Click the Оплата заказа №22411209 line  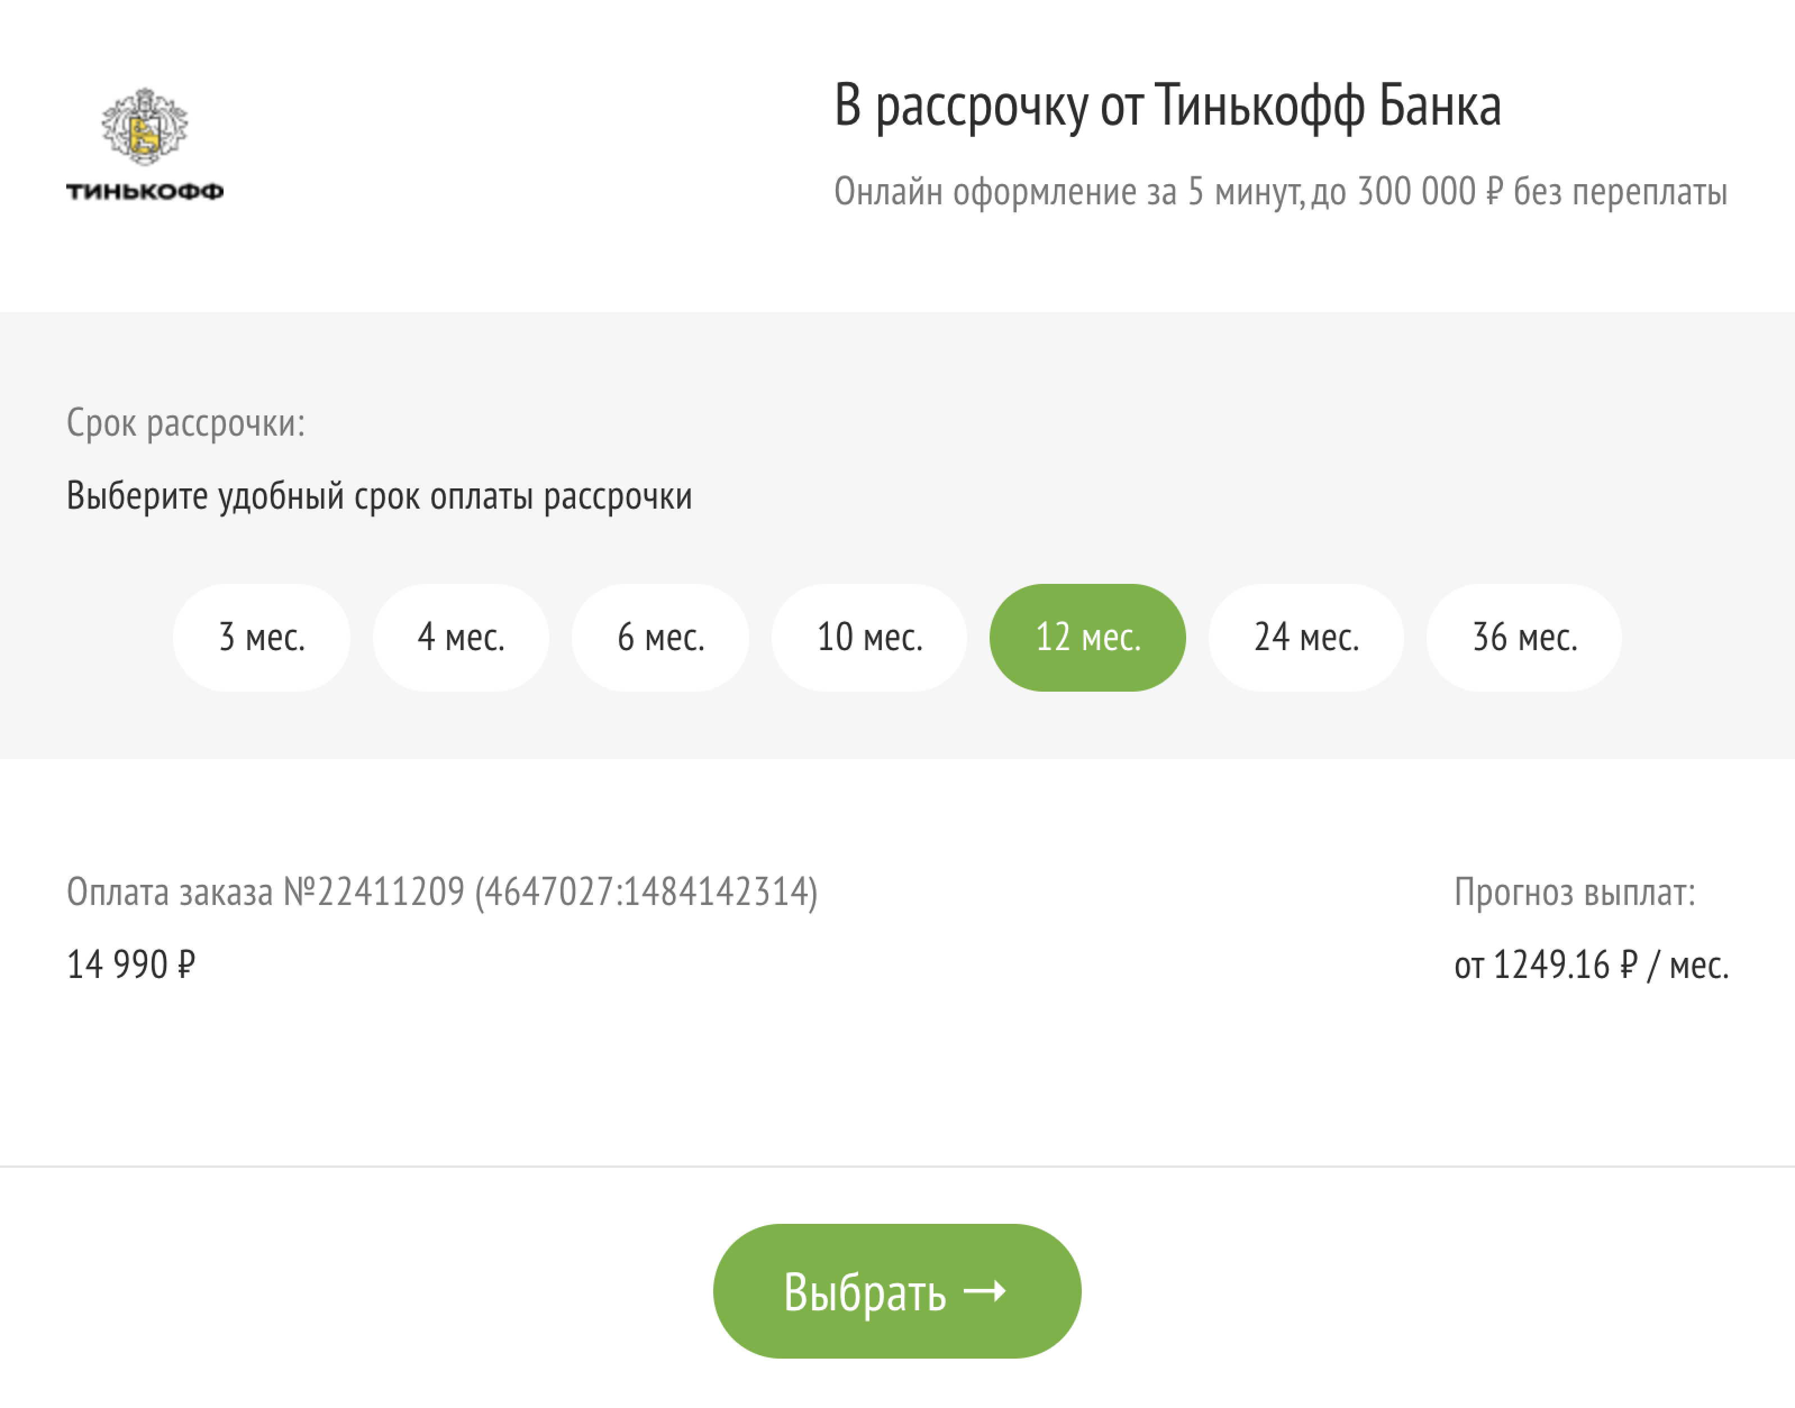click(x=442, y=891)
